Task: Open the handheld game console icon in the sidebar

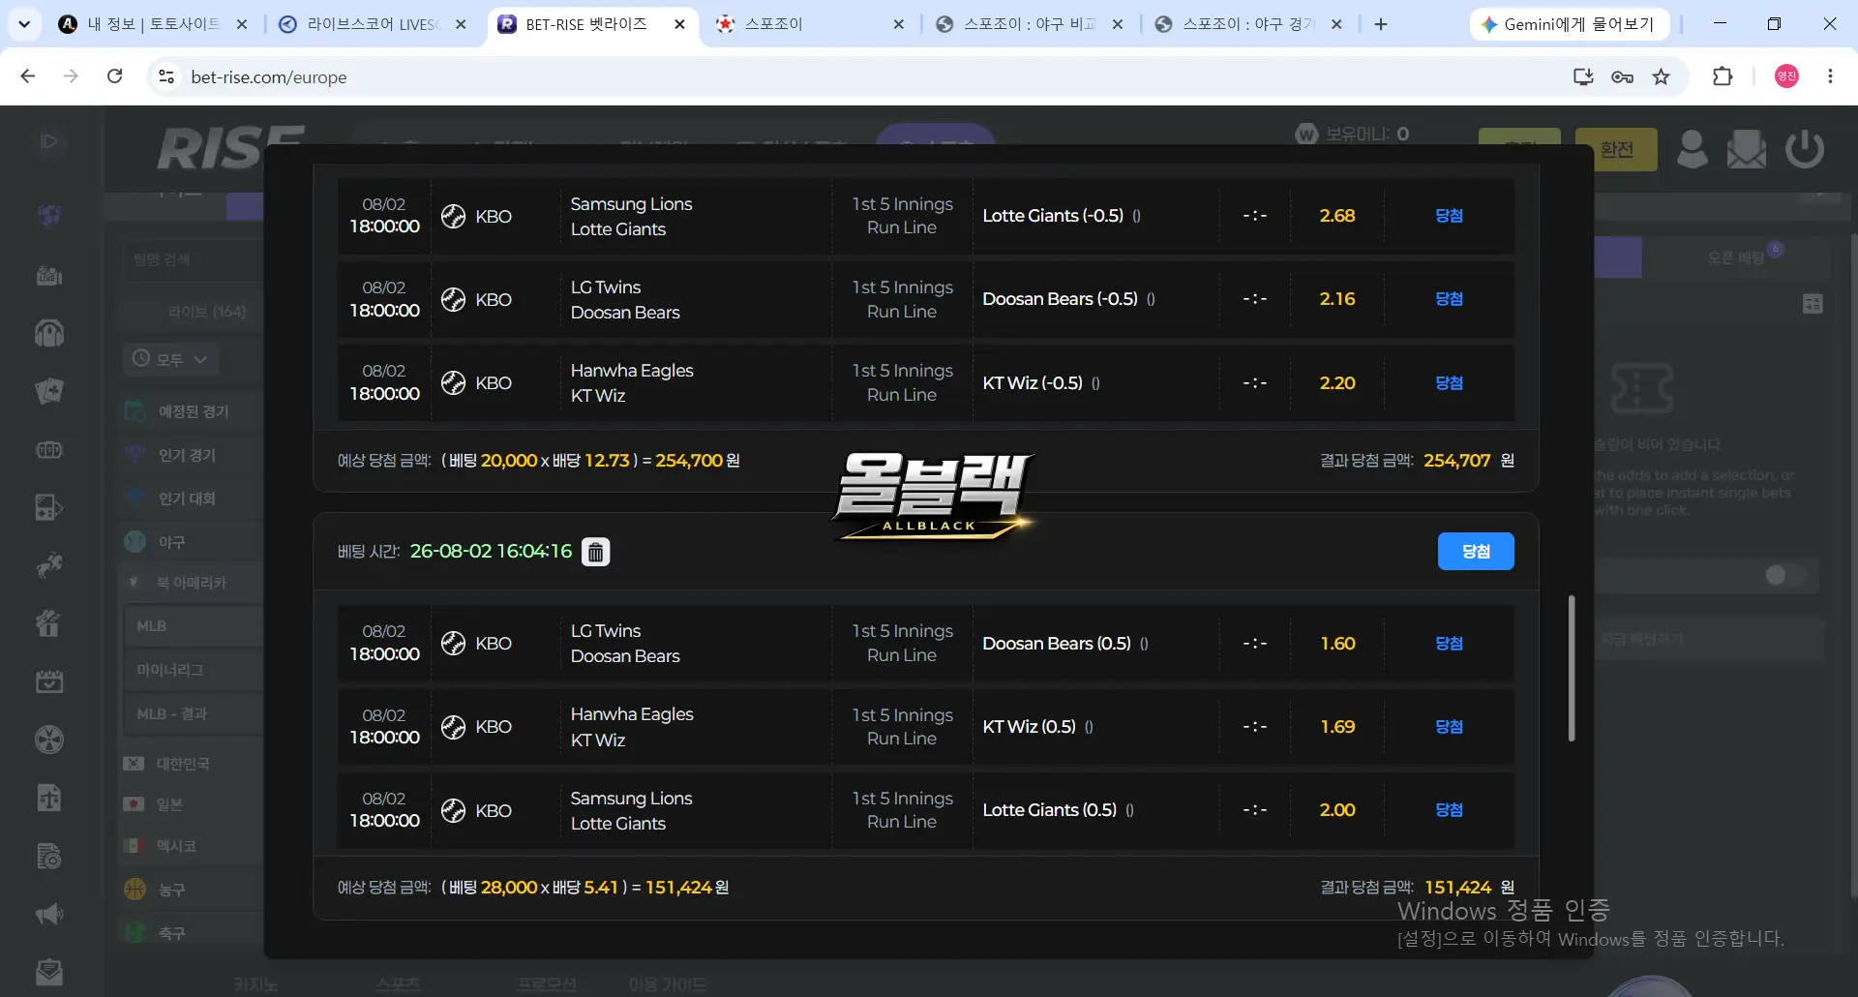Action: [49, 507]
